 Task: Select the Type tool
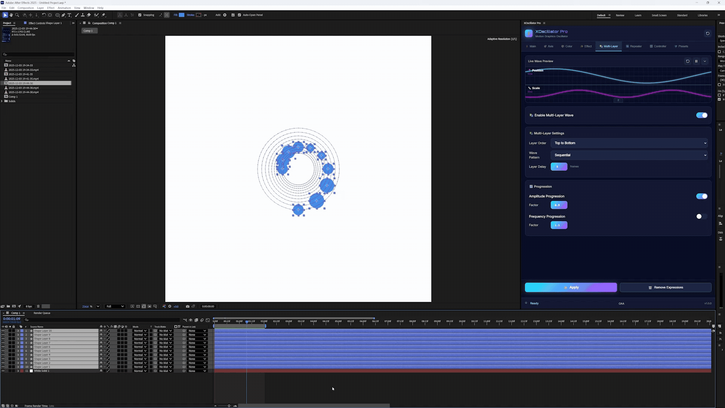(x=69, y=15)
